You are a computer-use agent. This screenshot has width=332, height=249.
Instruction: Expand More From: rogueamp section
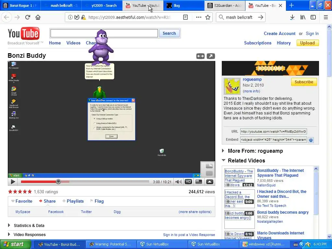[x=223, y=151]
